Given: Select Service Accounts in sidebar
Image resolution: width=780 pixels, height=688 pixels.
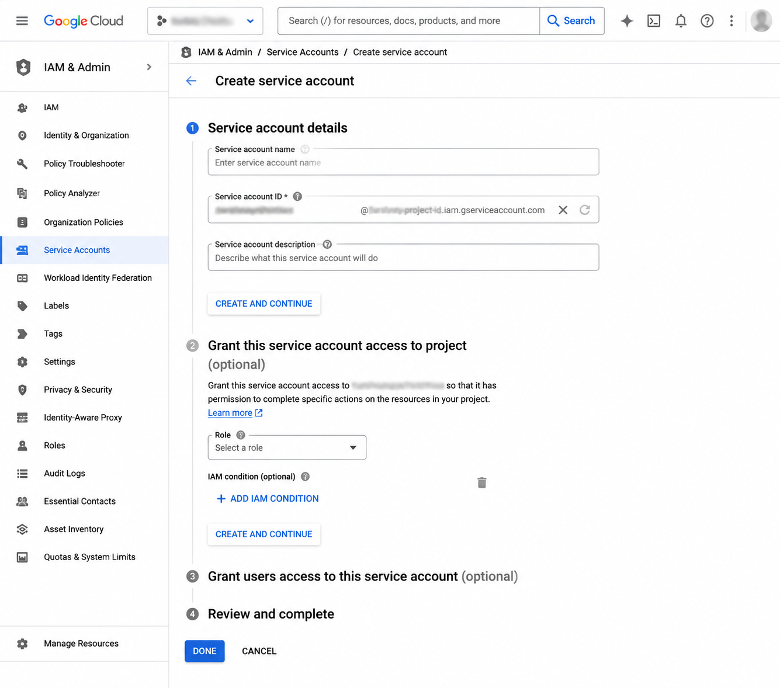Looking at the screenshot, I should (x=85, y=250).
